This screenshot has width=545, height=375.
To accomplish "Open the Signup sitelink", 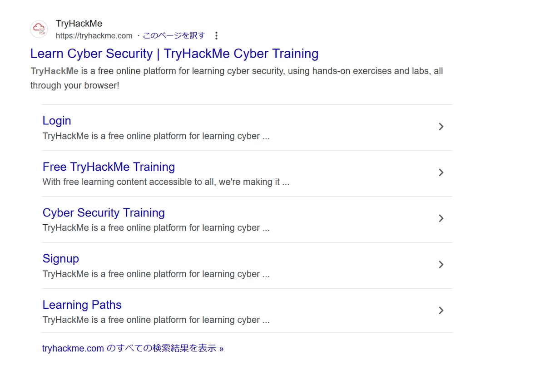I will [61, 258].
